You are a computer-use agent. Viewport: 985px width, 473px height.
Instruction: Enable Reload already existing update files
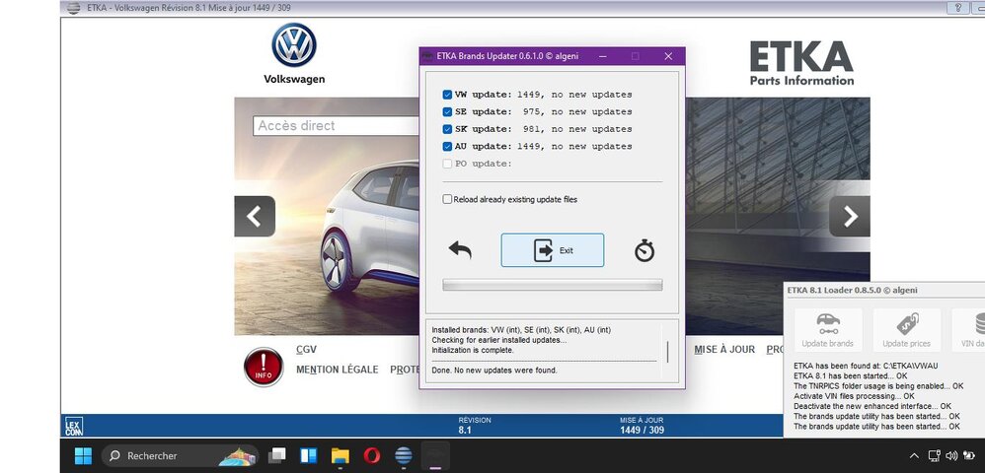447,199
